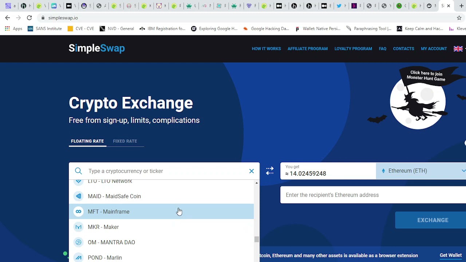
Task: Open the CONTACTS page
Action: [x=403, y=49]
